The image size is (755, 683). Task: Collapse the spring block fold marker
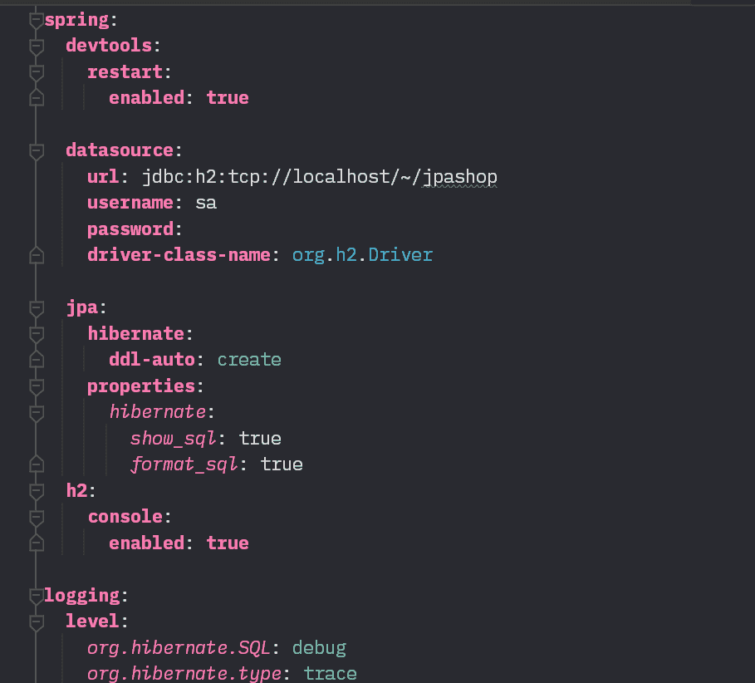(x=36, y=21)
